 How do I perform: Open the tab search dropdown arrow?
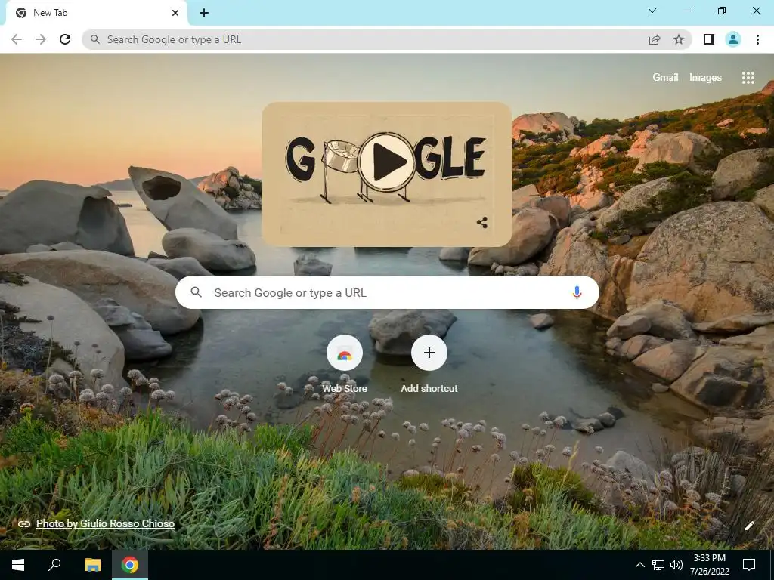(x=652, y=11)
